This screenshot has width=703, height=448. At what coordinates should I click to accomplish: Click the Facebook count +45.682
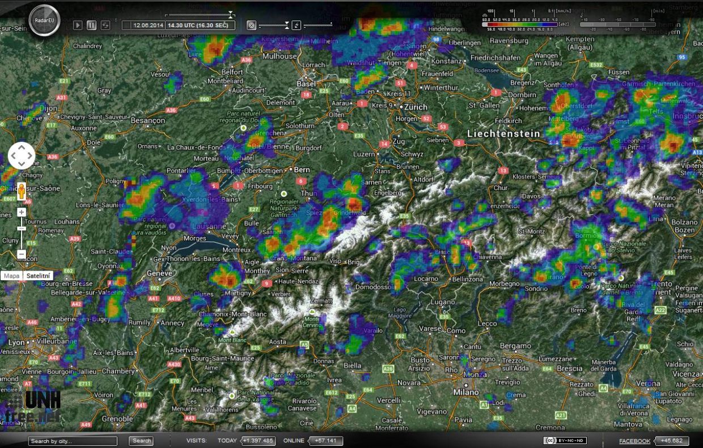coord(672,441)
